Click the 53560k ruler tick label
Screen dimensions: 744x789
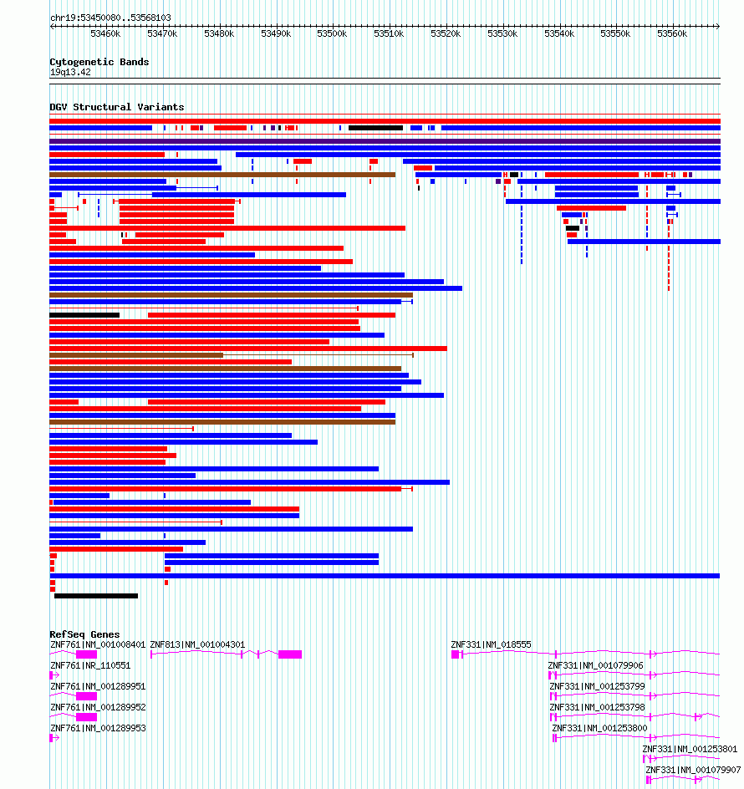(672, 33)
